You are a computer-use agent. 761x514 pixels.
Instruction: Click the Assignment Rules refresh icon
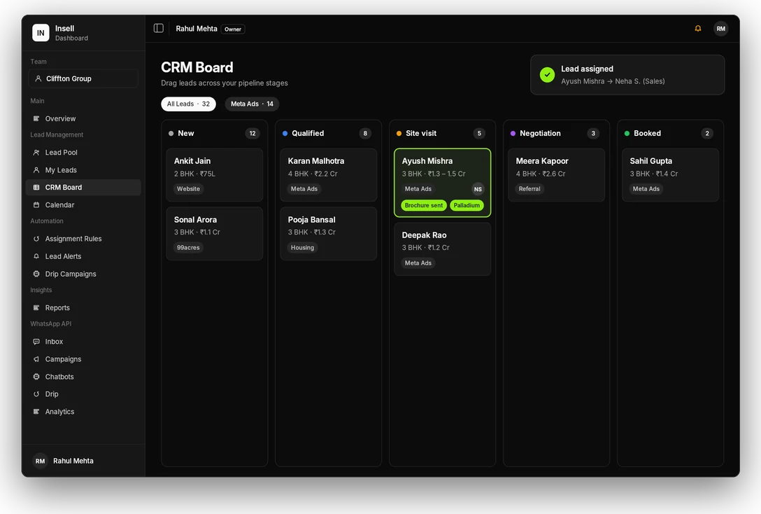click(x=36, y=239)
